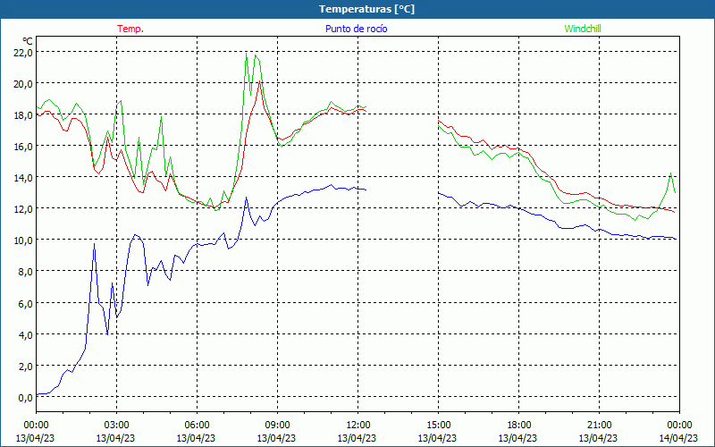Click the blue Punto de rocío legend label
The image size is (715, 447).
[356, 29]
